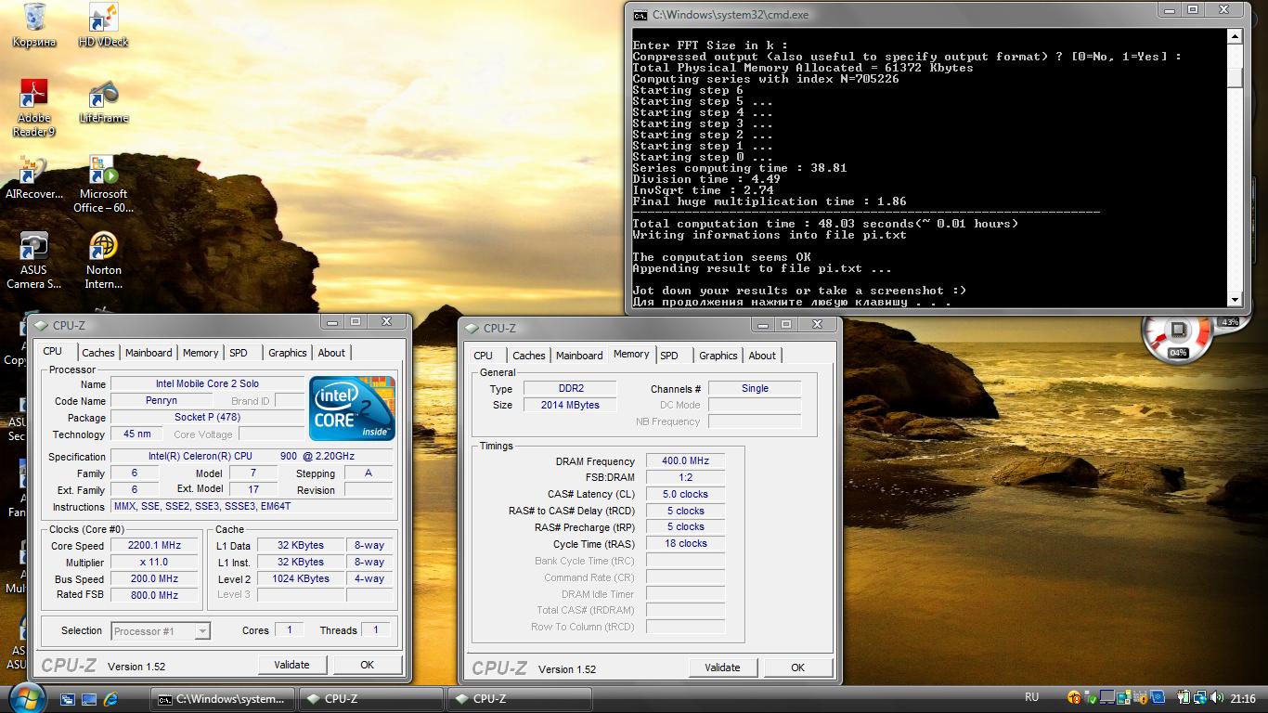Image resolution: width=1268 pixels, height=713 pixels.
Task: Click the Core Speed value 2200.1 MHz
Action: 154,546
